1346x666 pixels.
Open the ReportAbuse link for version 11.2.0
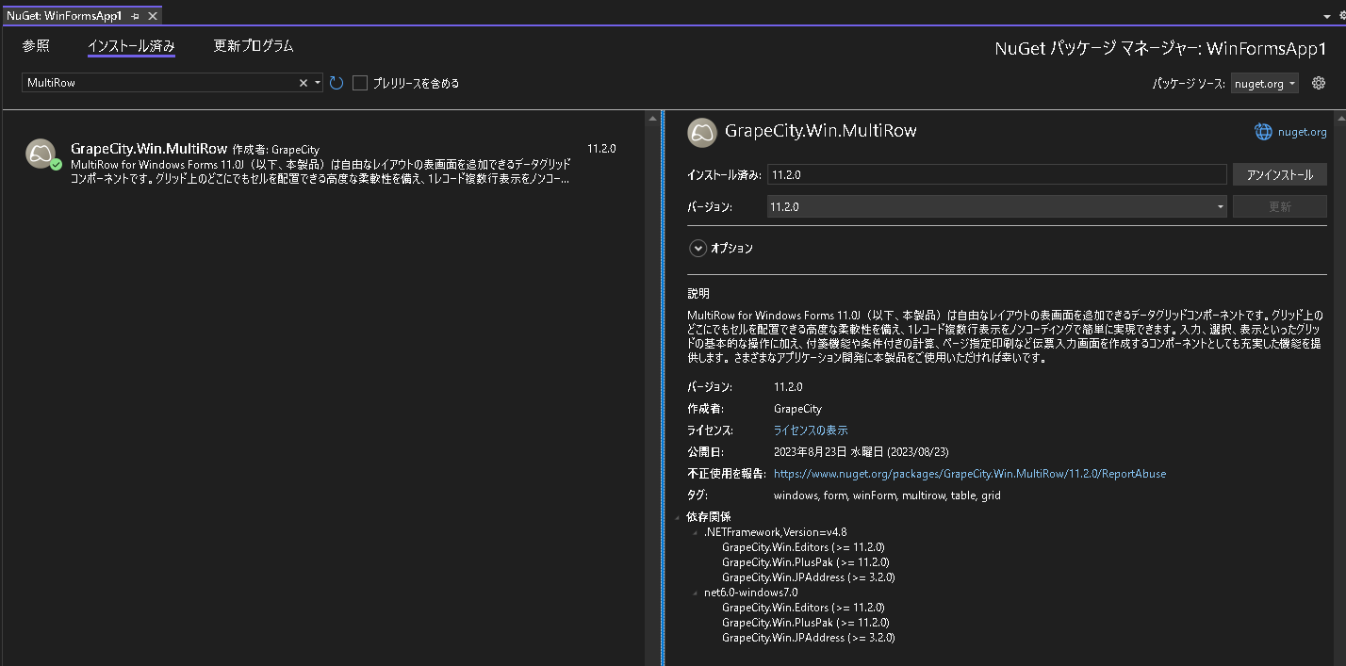point(973,473)
